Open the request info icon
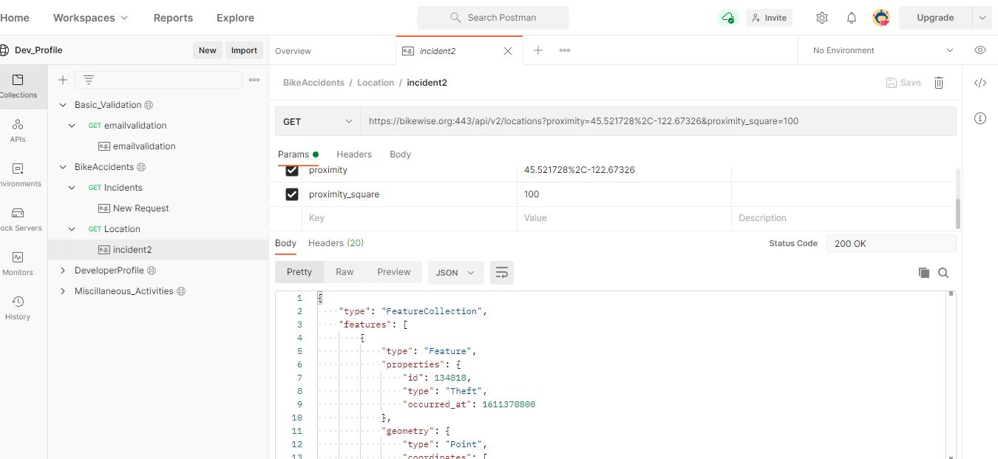 click(x=980, y=118)
